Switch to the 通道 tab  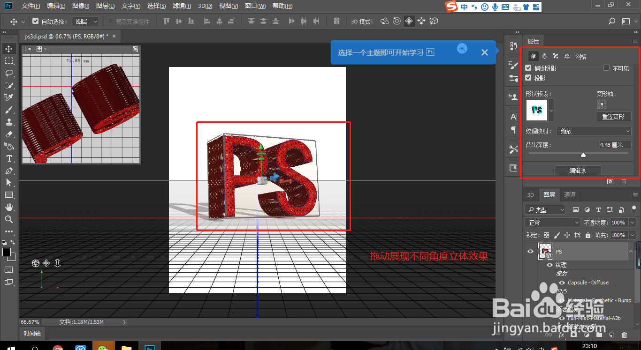pyautogui.click(x=570, y=195)
